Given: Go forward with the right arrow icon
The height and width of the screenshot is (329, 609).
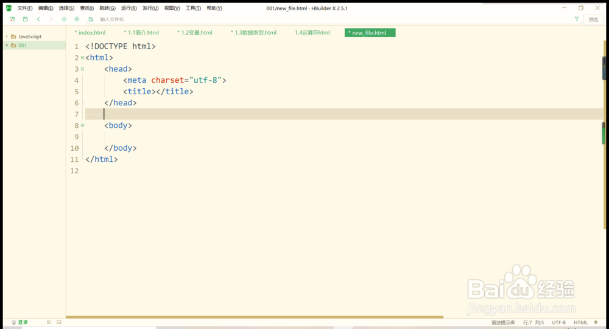Looking at the screenshot, I should tap(51, 19).
